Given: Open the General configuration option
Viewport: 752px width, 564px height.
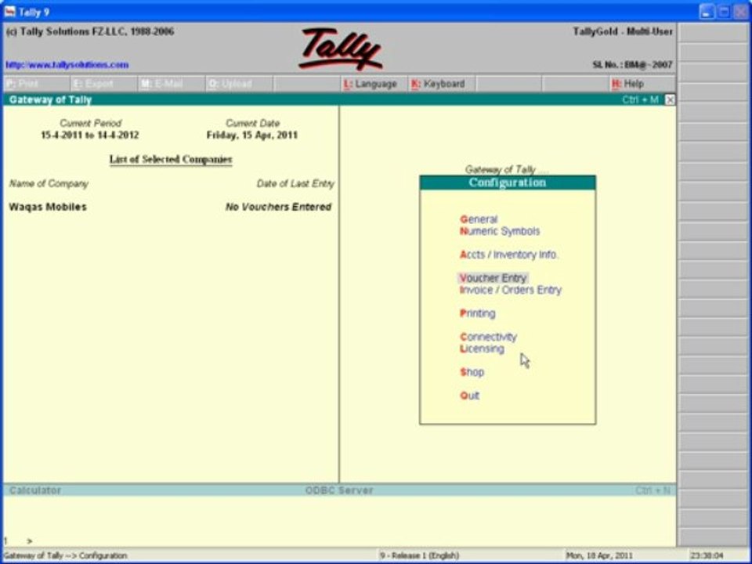Looking at the screenshot, I should pyautogui.click(x=479, y=219).
